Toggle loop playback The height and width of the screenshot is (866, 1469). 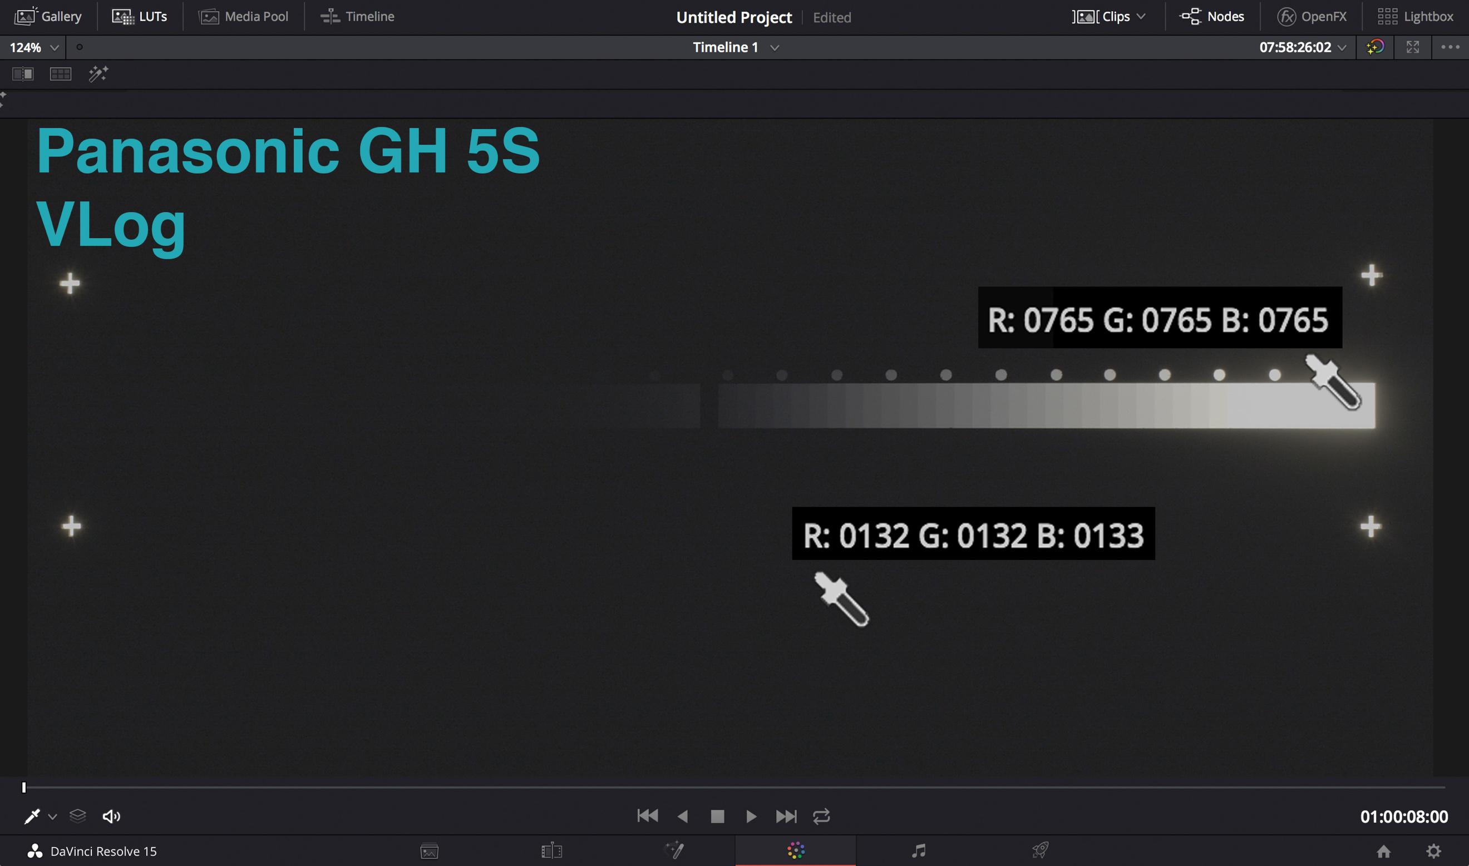[821, 816]
